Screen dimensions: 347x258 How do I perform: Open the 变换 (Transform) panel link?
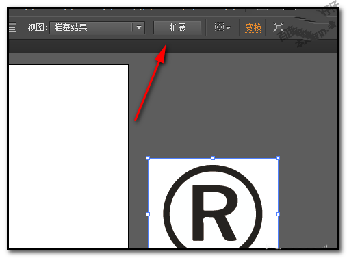point(253,28)
